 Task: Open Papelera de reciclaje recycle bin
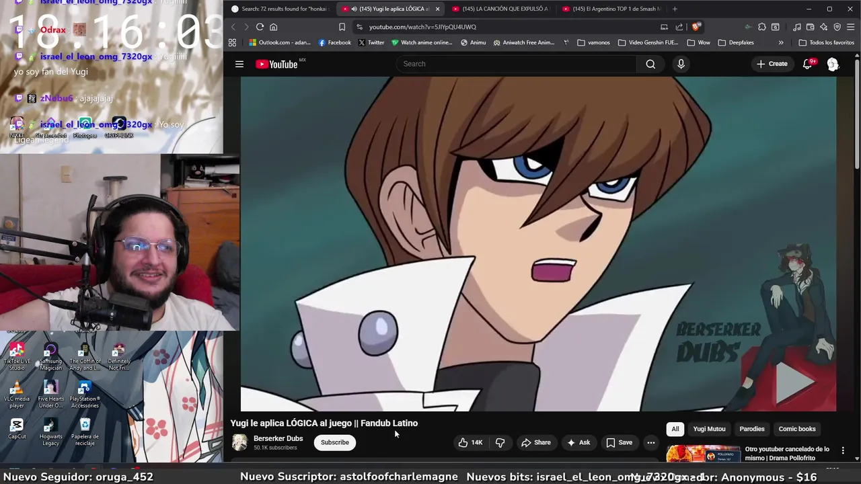85,432
